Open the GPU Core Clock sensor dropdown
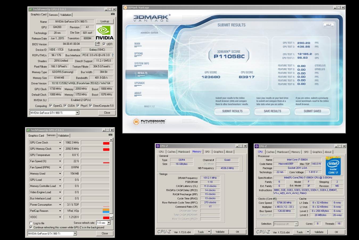The width and height of the screenshot is (359, 240). pos(60,142)
